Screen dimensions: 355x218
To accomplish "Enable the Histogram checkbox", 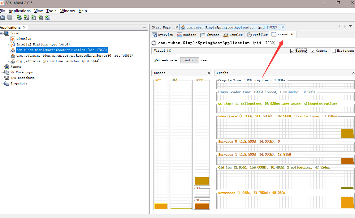I will pyautogui.click(x=334, y=51).
